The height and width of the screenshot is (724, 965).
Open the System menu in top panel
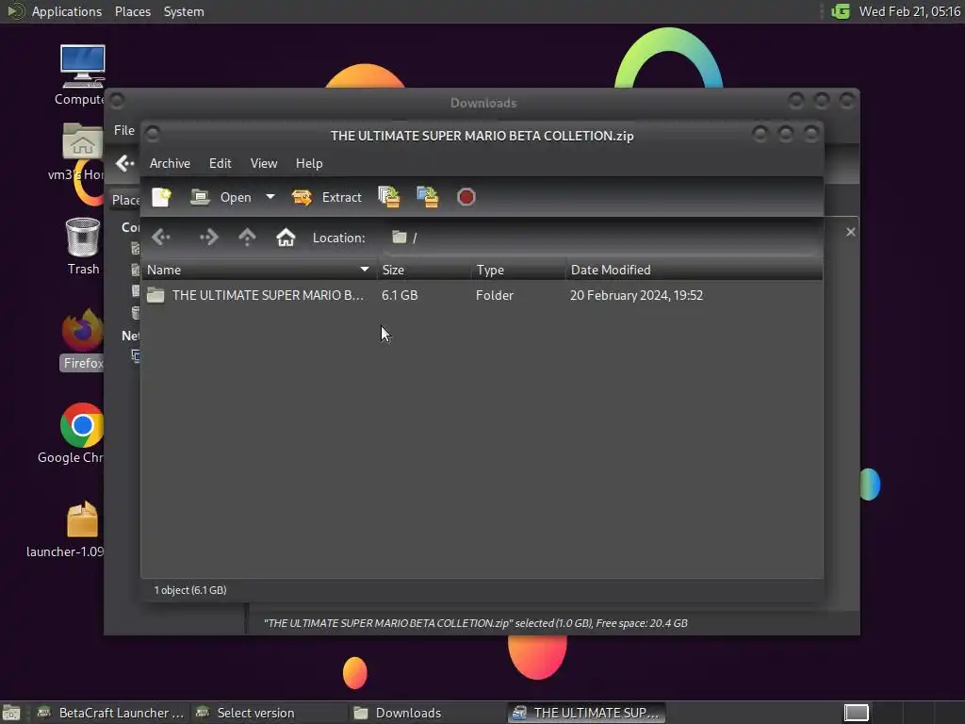pos(184,11)
